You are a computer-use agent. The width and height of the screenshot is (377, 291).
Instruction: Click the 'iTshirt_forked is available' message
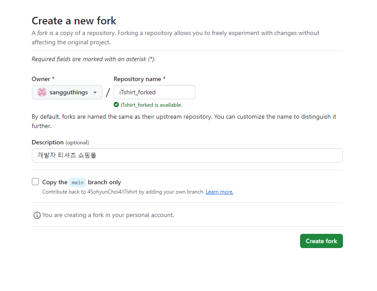151,105
